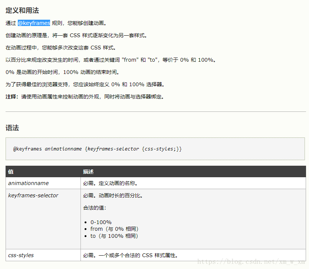309x269 pixels.
Task: Click the 值 table header
Action: (11, 172)
